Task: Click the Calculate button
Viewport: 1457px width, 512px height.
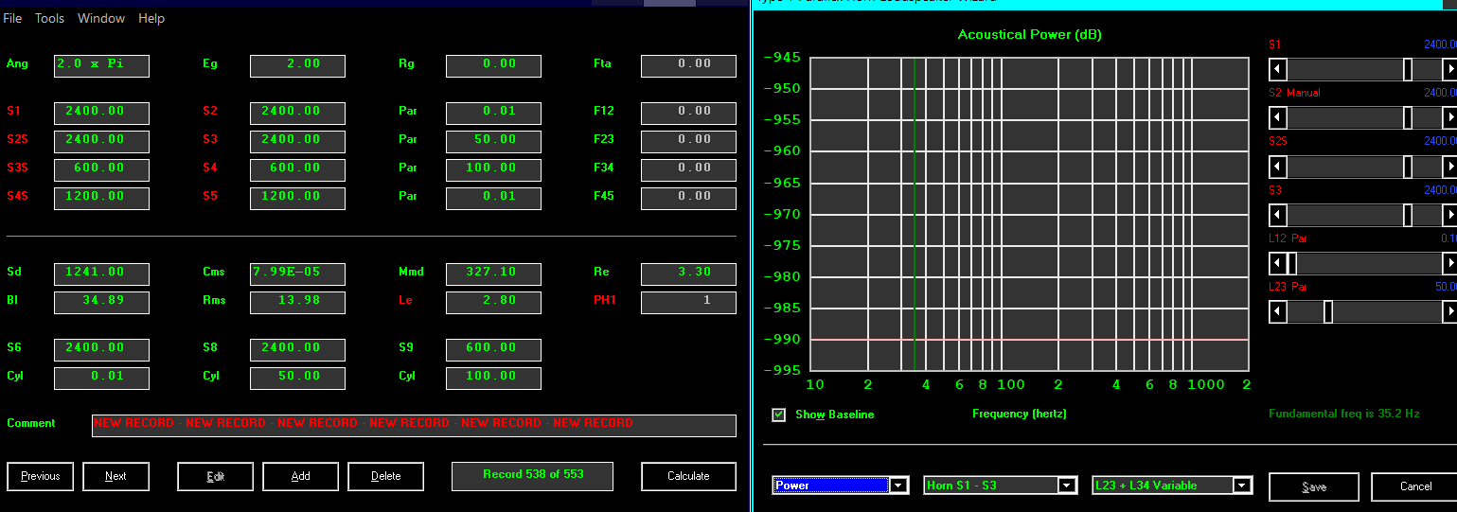Action: pyautogui.click(x=688, y=476)
